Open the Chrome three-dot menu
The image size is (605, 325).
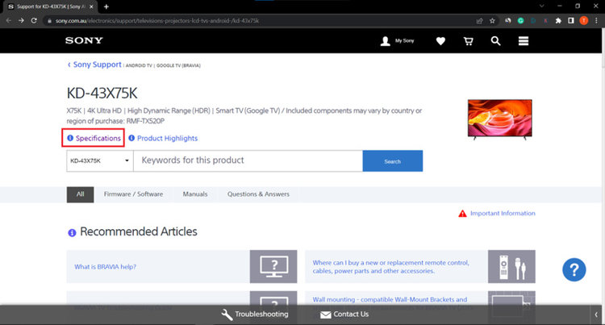[x=596, y=21]
